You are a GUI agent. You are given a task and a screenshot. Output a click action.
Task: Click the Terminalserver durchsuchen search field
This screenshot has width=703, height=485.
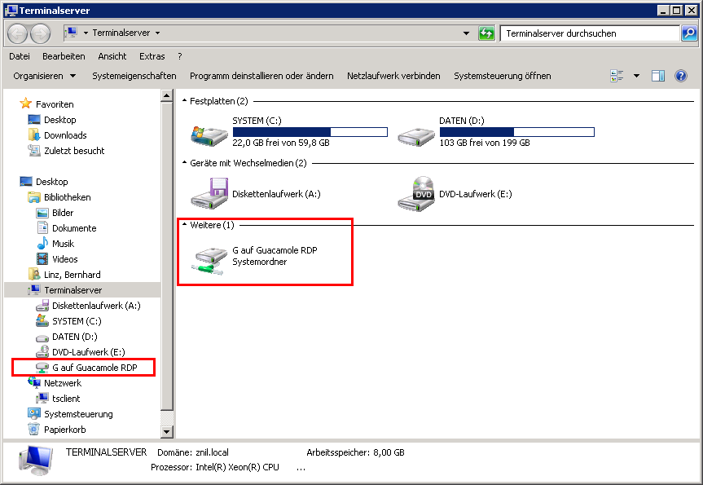click(x=589, y=33)
